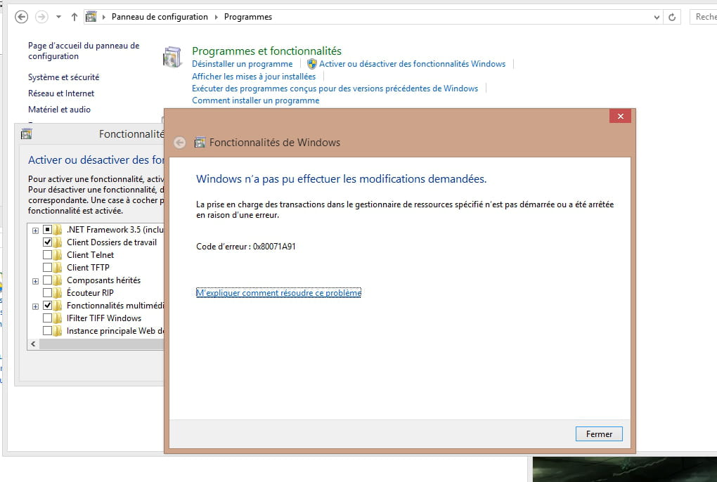717x482 pixels.
Task: Uncheck 'Client Dossiers de travail' checkbox
Action: click(47, 242)
